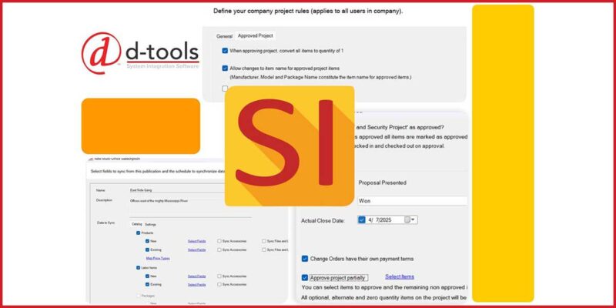Screen dimensions: 616x308
Task: Enable Sync Accessories for New Products
Action: pyautogui.click(x=219, y=241)
